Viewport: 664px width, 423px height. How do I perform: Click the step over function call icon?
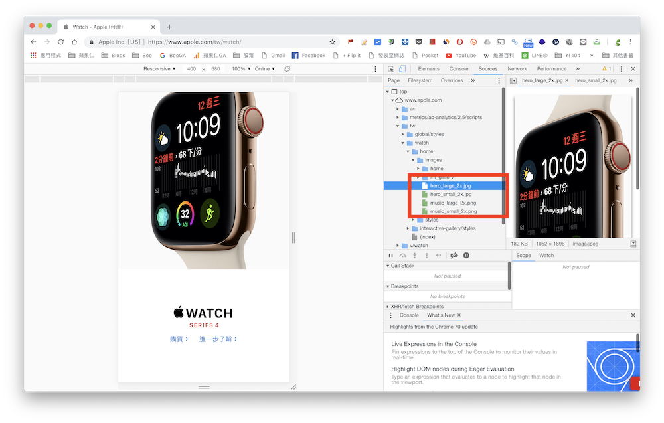tap(403, 255)
